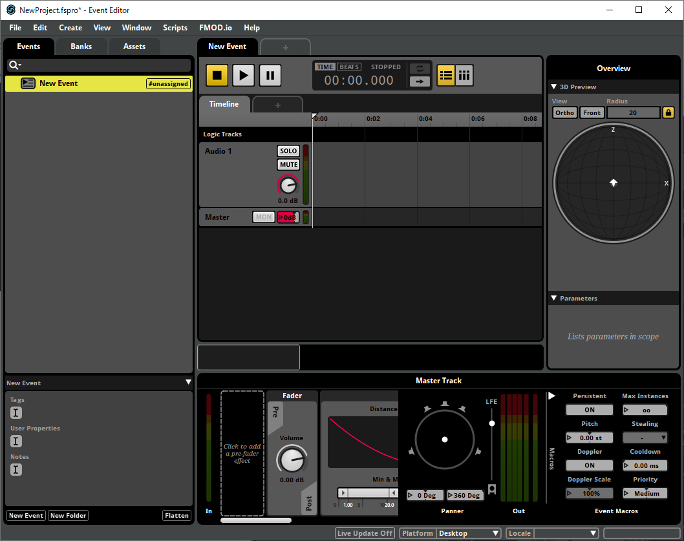Adjust the Audio 1 volume knob
This screenshot has width=684, height=541.
(x=288, y=186)
